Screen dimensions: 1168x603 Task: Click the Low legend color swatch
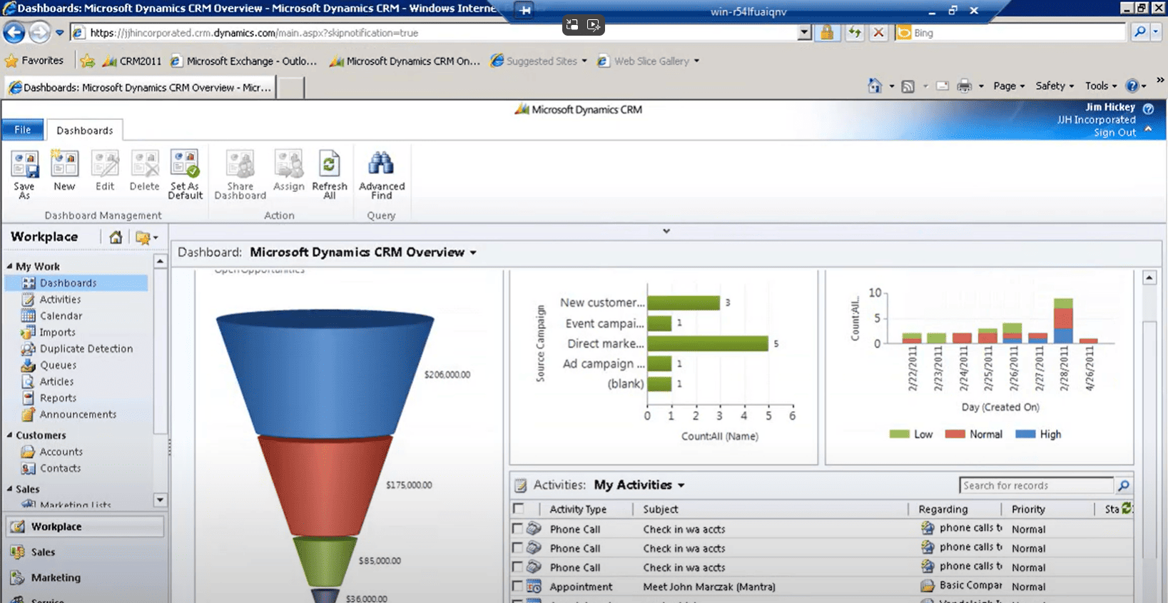tap(900, 434)
